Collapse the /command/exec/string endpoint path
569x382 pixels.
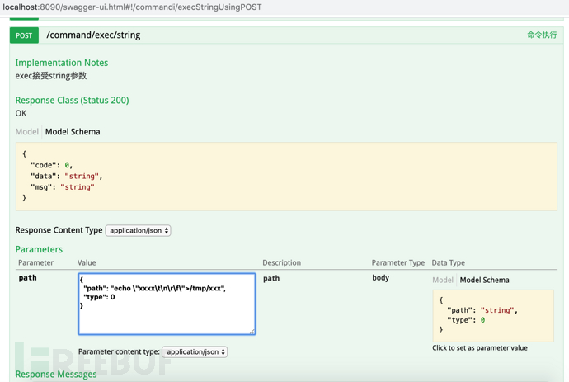click(x=93, y=35)
